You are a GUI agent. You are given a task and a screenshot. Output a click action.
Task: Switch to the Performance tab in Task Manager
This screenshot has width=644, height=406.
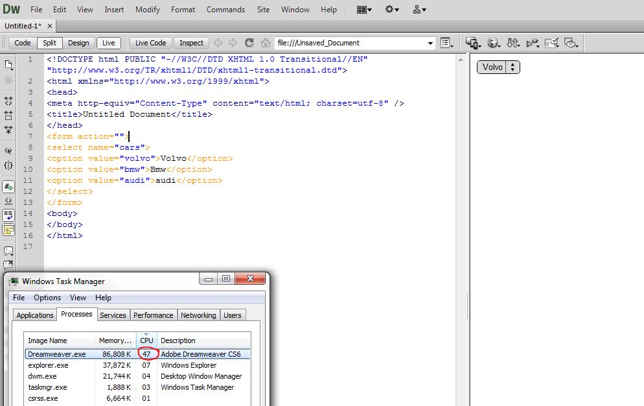point(153,315)
